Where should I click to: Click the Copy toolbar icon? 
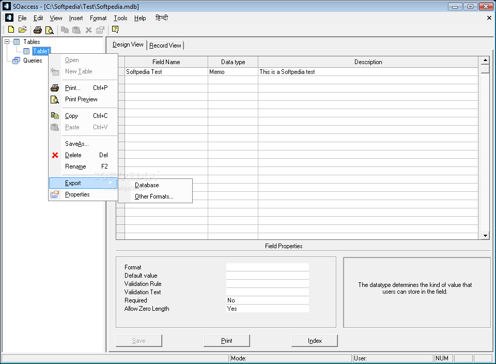[x=65, y=30]
